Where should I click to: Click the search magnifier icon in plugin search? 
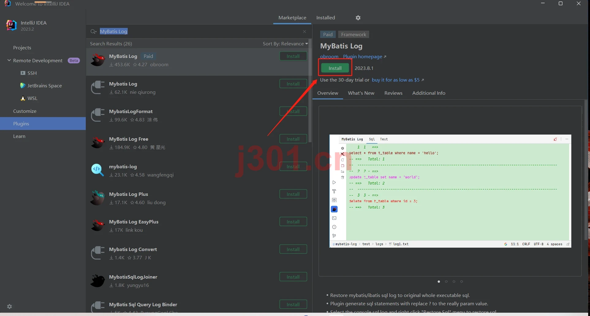93,32
